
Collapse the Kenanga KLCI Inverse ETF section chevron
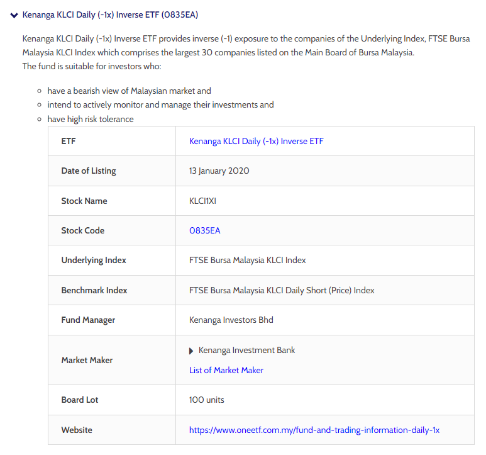[14, 15]
